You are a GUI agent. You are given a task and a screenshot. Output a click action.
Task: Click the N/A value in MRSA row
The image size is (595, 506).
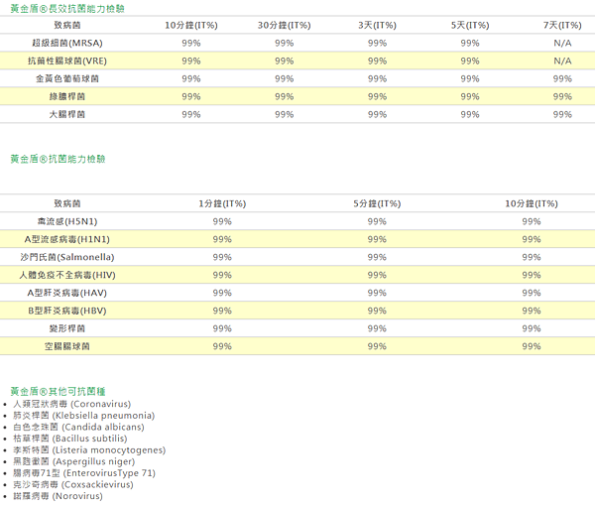point(562,43)
